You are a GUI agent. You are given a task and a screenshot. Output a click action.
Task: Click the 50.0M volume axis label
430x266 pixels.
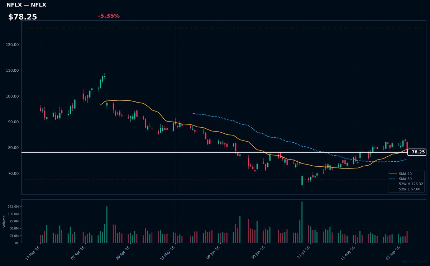click(x=14, y=228)
